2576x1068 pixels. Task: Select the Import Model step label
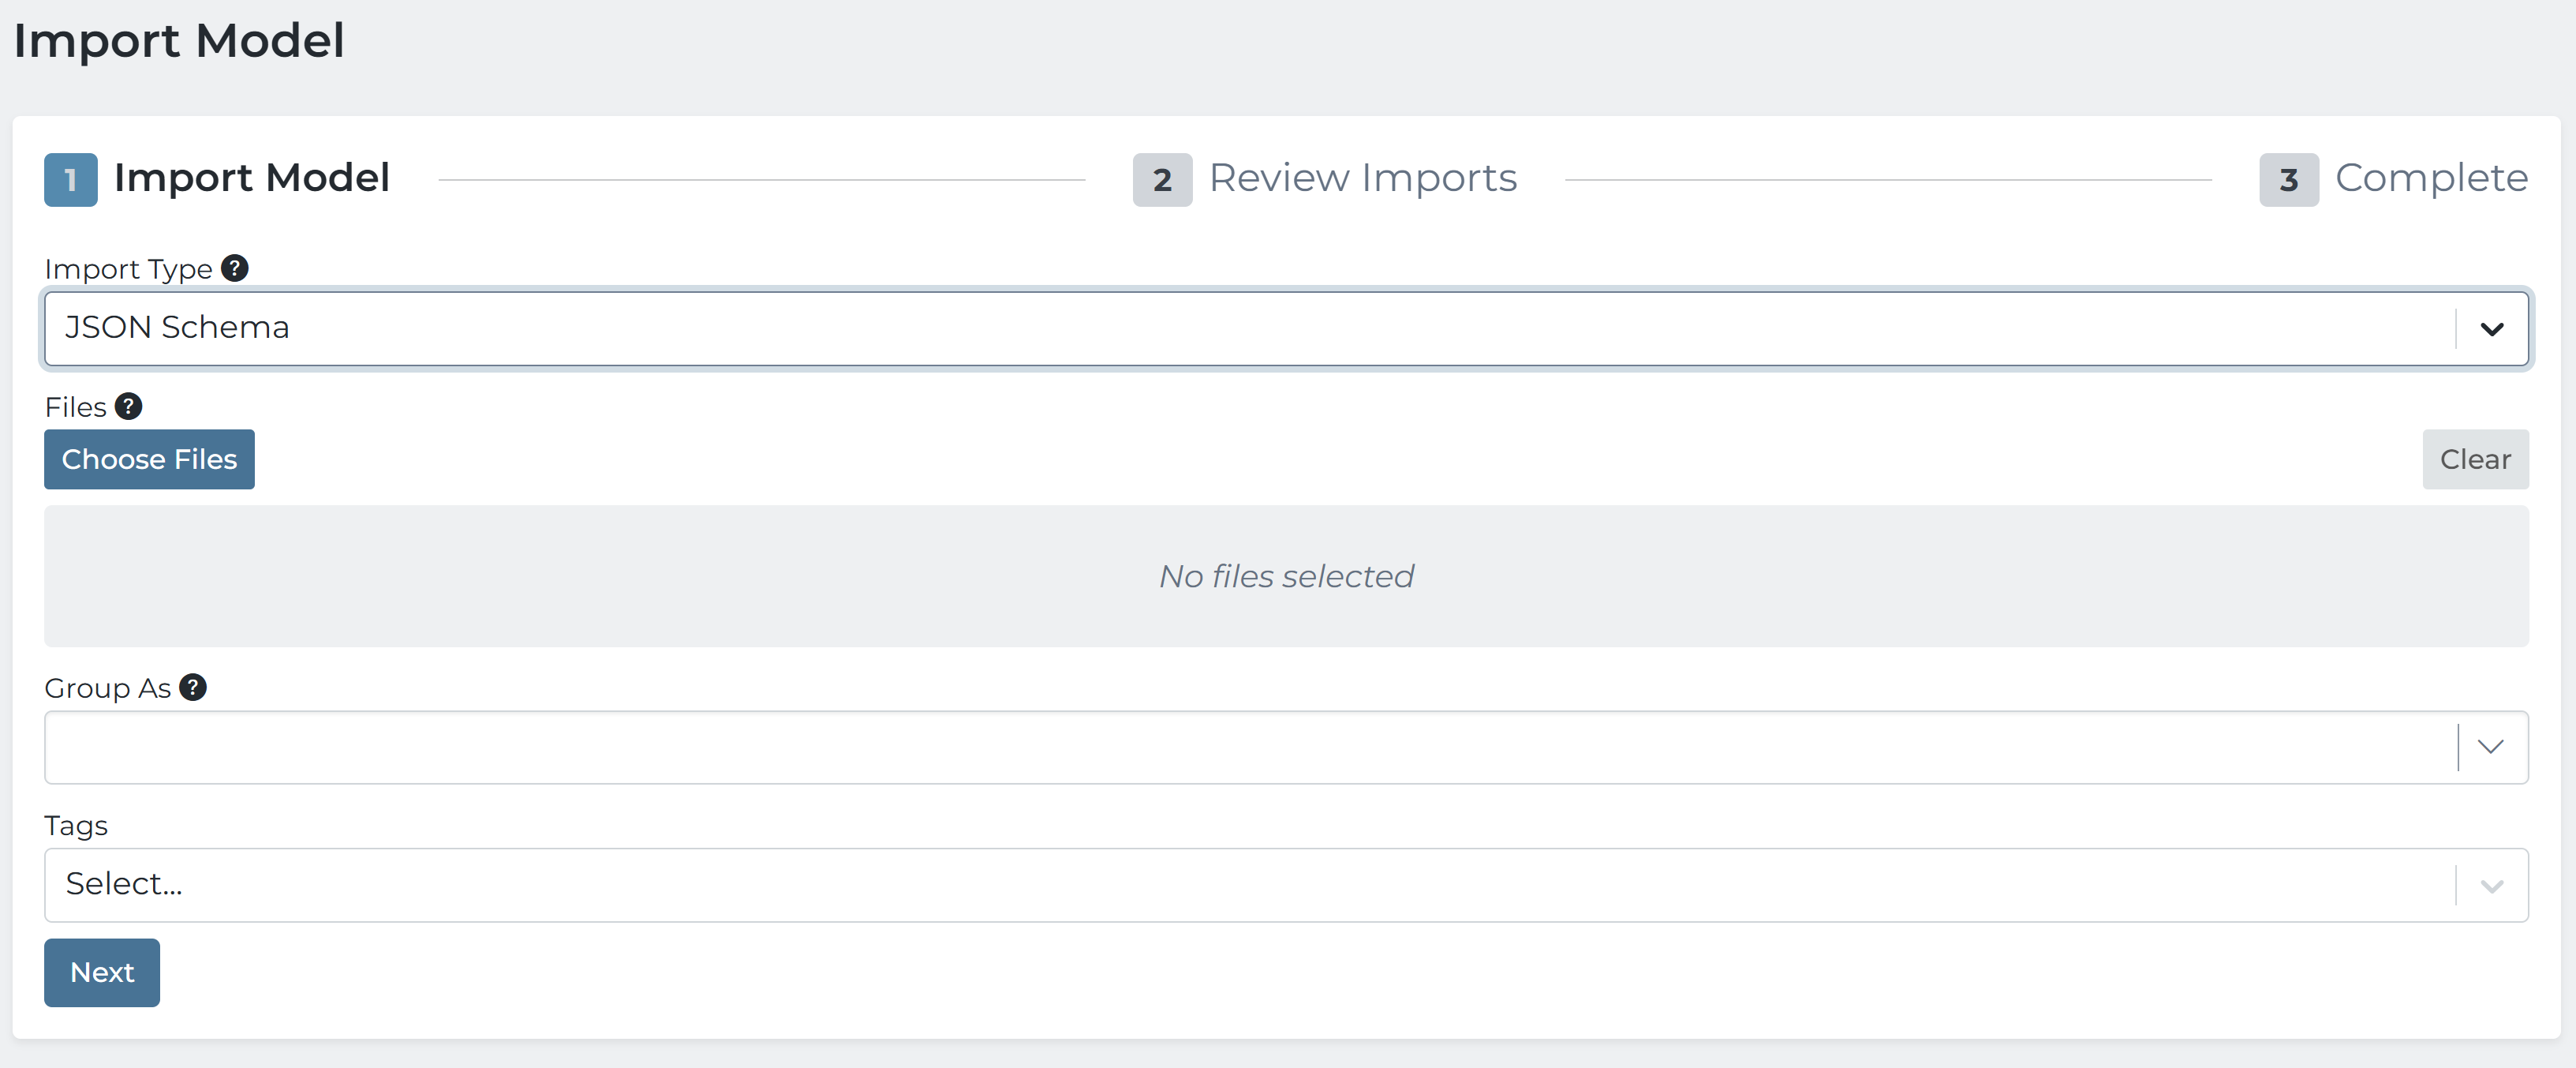click(252, 178)
